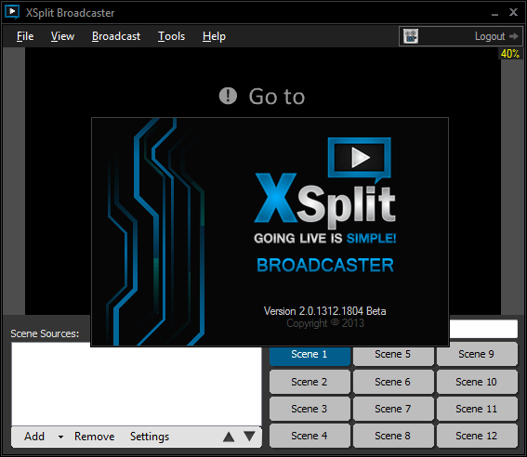Click Remove source button

click(95, 437)
